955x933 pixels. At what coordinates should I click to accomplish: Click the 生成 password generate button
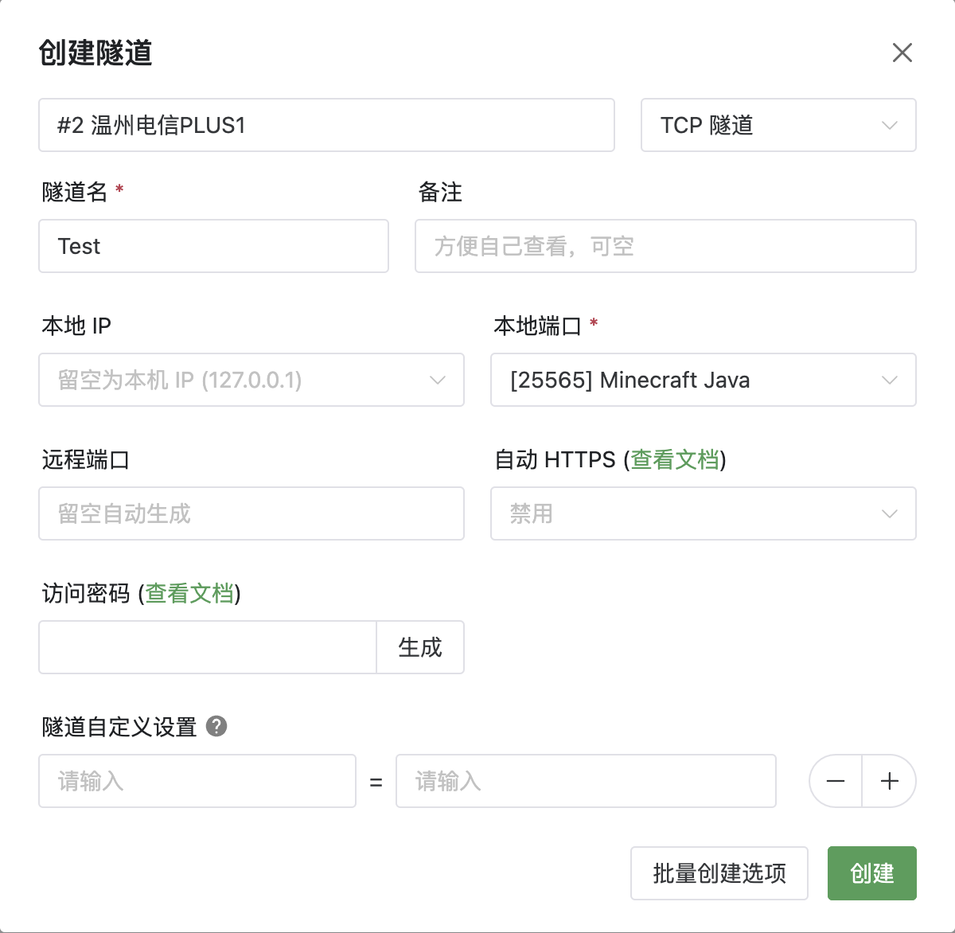(x=420, y=647)
